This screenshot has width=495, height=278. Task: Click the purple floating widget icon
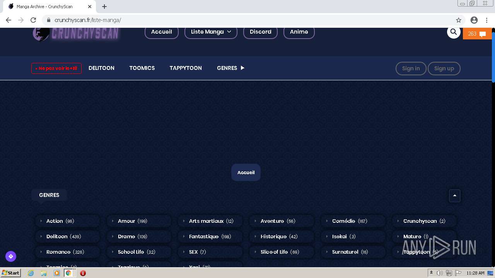point(11,256)
